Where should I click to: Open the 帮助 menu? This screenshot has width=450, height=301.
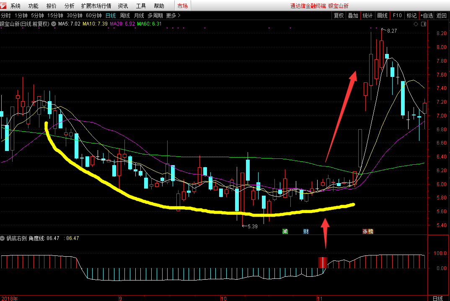(x=159, y=6)
